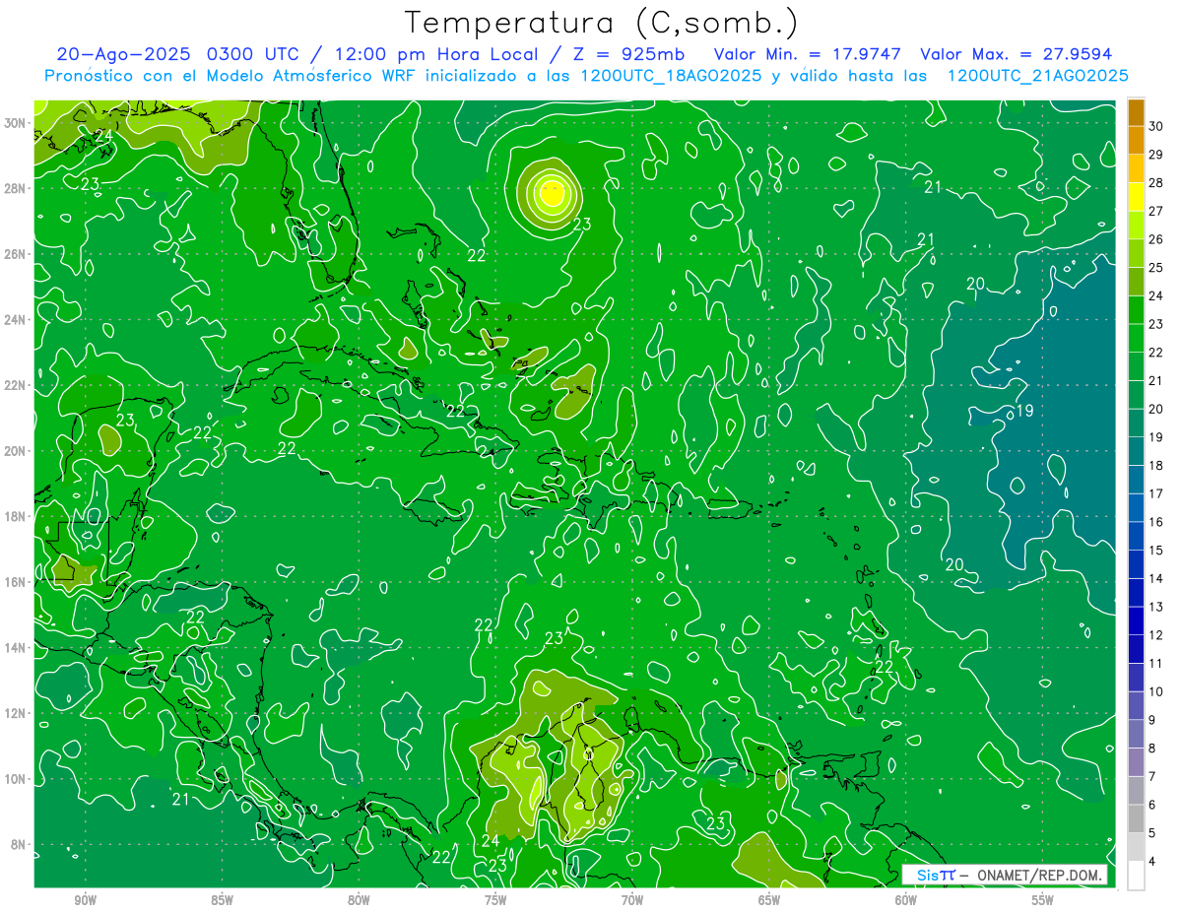Click legend value 30 on color scale

tap(1156, 125)
